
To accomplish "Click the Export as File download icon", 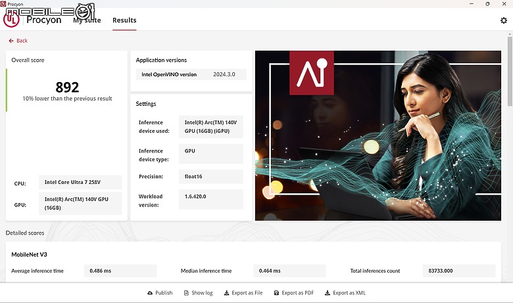I will click(x=226, y=293).
